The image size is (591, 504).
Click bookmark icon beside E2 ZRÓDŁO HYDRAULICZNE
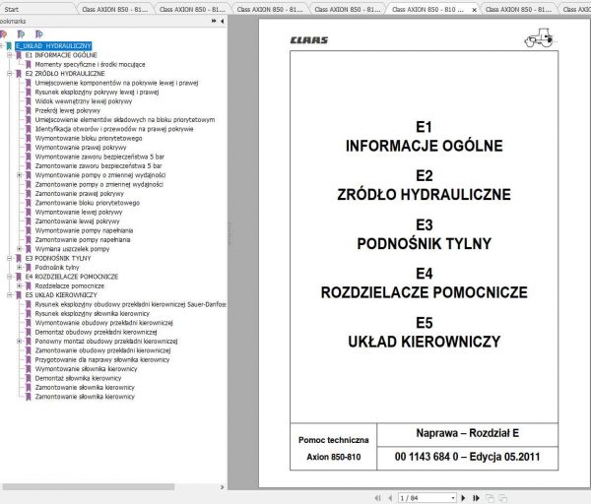point(19,74)
